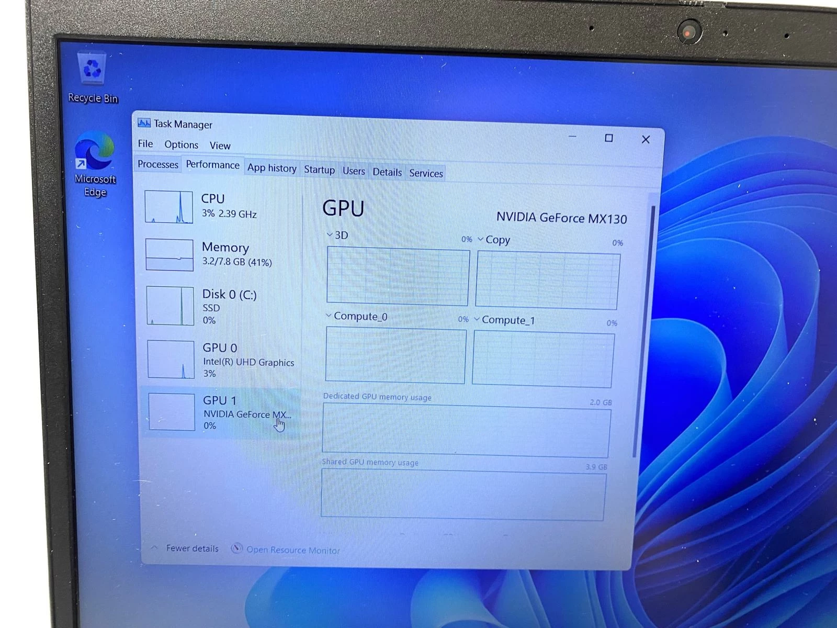
Task: Collapse the Compute_1 section
Action: click(x=477, y=320)
